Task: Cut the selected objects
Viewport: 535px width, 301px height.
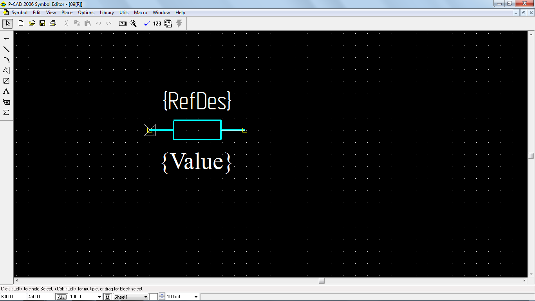Action: click(66, 24)
